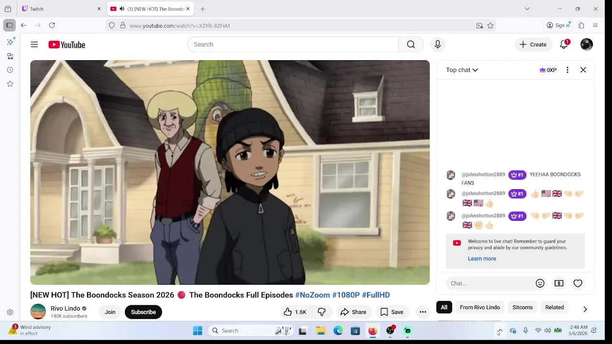Open the Rivo Lindo channel name
The height and width of the screenshot is (344, 612).
tap(66, 308)
